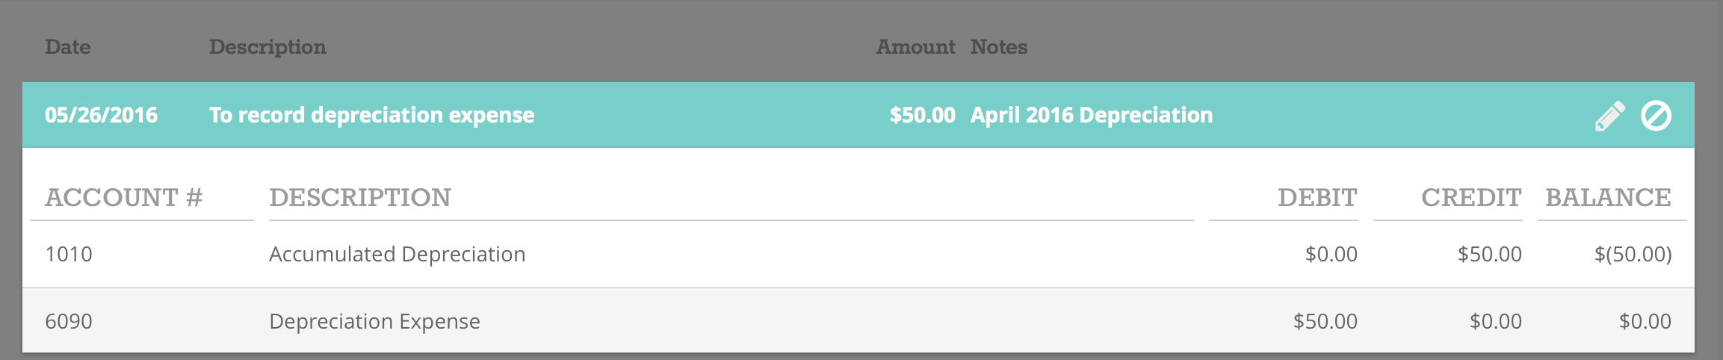Click the pencil edit icon
This screenshot has height=360, width=1723.
[1609, 116]
